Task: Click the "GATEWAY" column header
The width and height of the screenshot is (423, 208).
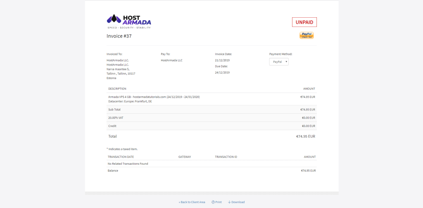Action: (185, 157)
